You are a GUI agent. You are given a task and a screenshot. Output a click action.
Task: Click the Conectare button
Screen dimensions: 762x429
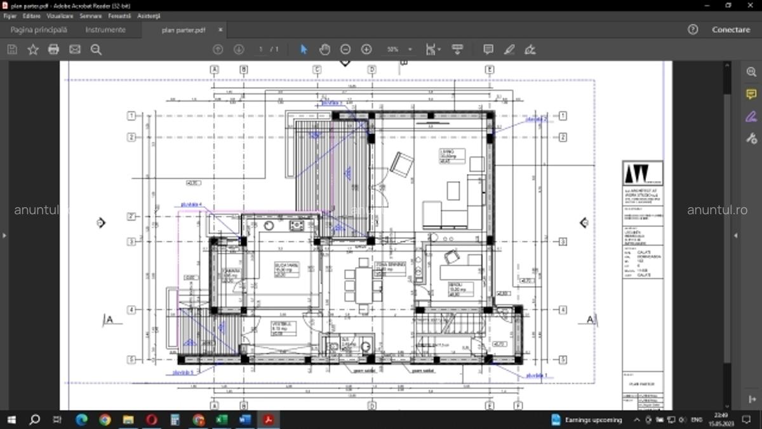[x=731, y=29]
